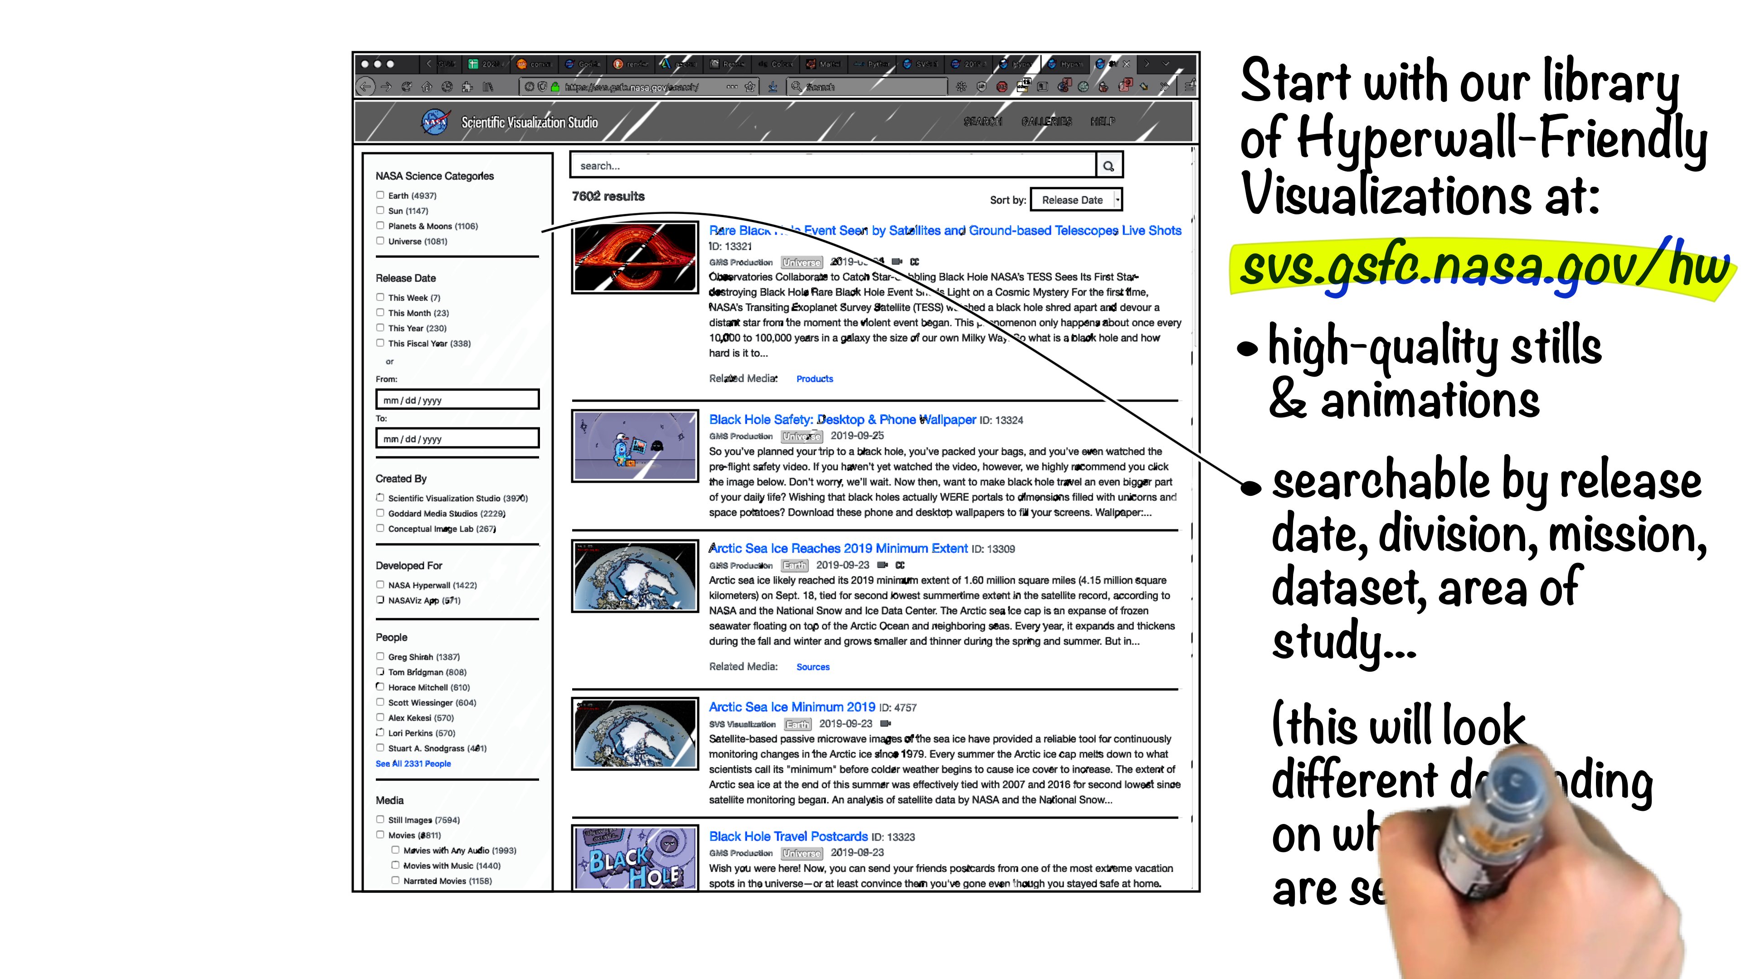Open the Black Hole Travel Postcards link

coord(788,836)
